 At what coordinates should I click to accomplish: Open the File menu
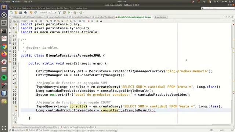(x=10, y=8)
